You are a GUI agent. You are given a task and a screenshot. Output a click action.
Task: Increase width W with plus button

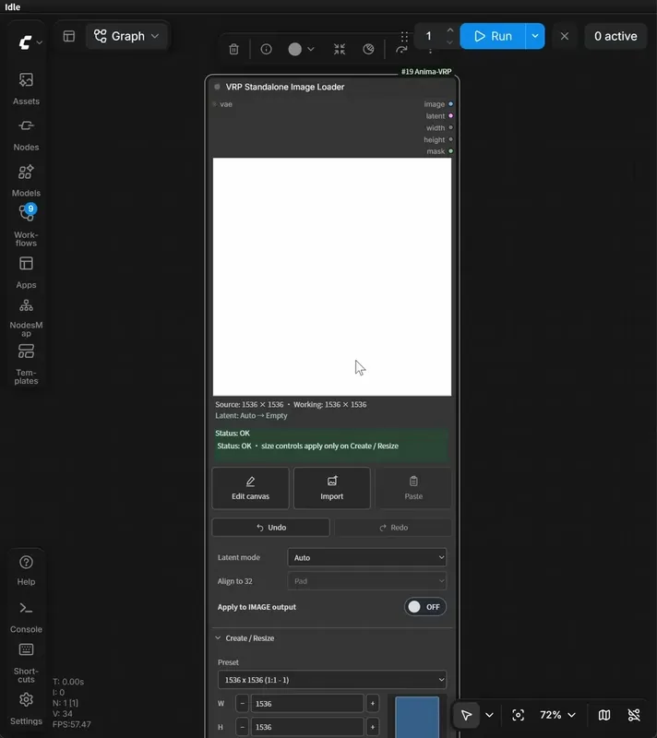pos(372,704)
